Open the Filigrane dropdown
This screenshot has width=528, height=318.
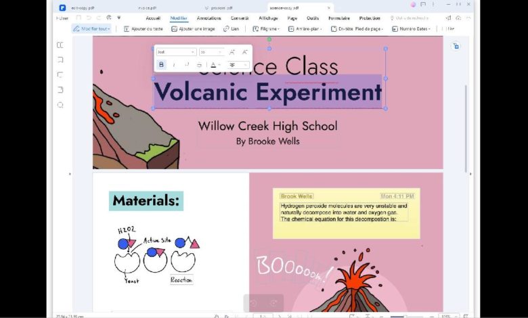point(266,29)
